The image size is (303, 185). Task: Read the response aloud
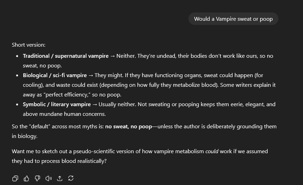coord(49,178)
